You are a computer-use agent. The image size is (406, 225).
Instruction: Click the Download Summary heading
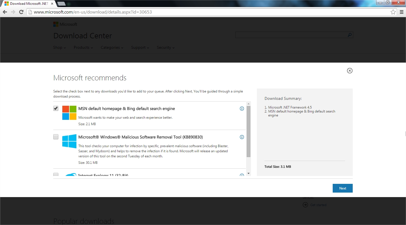point(283,99)
